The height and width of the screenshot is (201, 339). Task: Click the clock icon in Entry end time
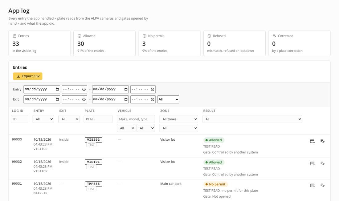pyautogui.click(x=153, y=89)
